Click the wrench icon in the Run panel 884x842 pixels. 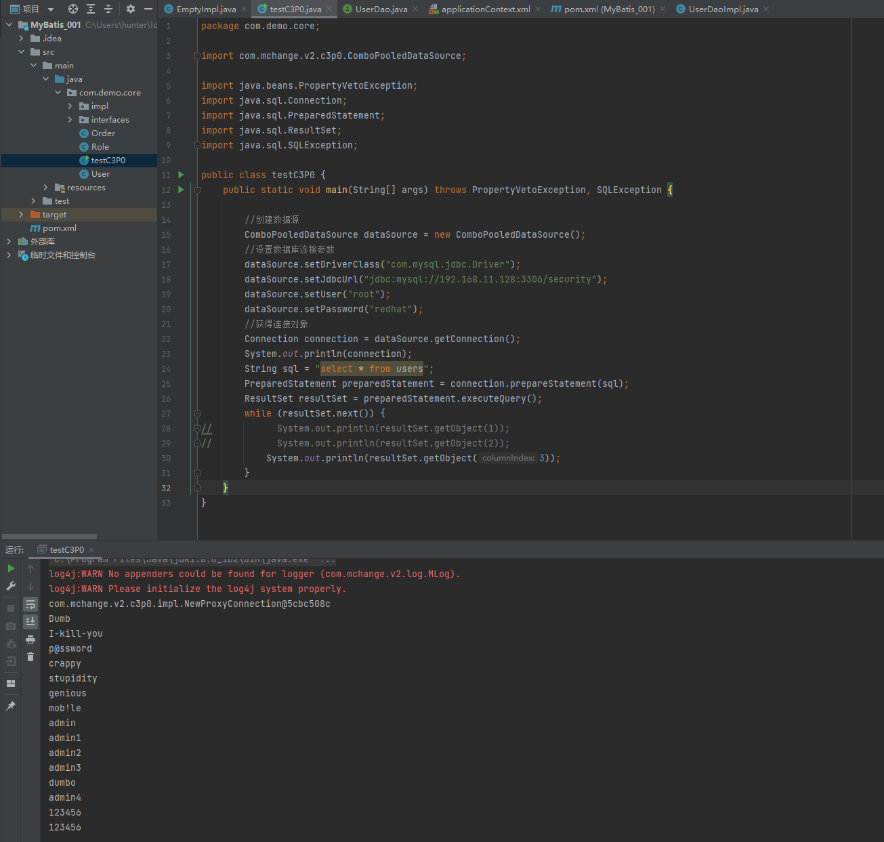[11, 586]
